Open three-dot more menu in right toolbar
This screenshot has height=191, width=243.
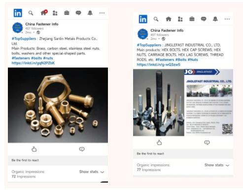[227, 19]
